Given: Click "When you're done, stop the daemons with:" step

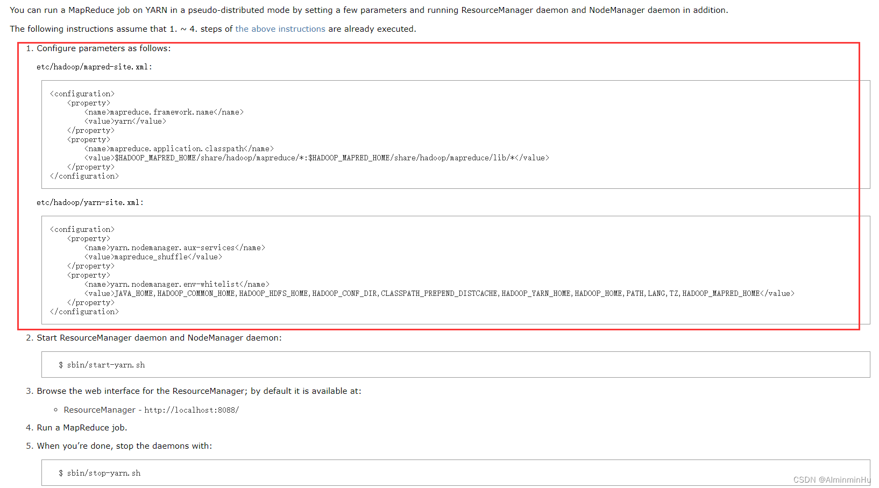Looking at the screenshot, I should [x=125, y=446].
